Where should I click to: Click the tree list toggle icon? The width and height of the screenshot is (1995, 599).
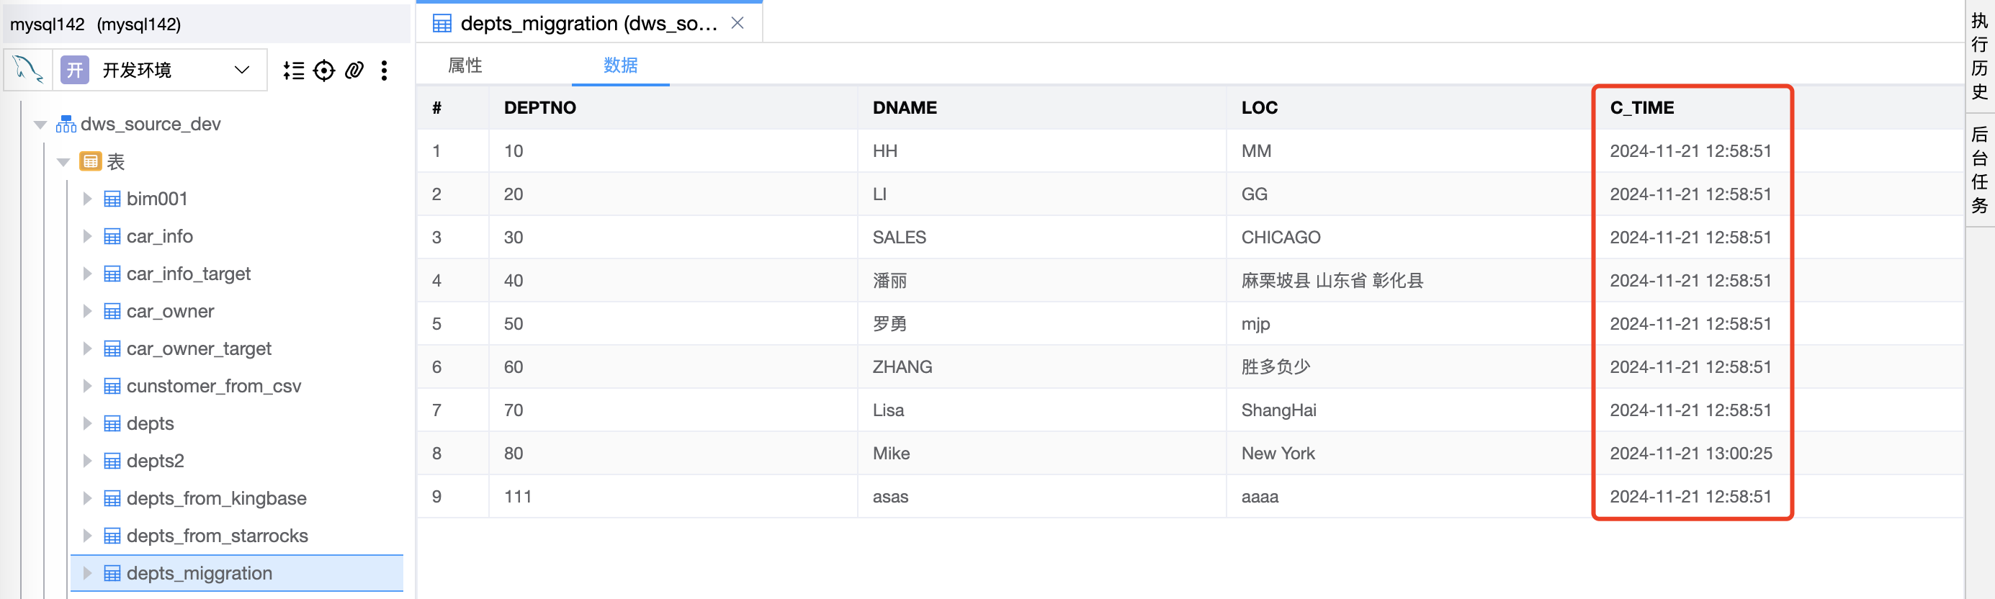pyautogui.click(x=294, y=71)
